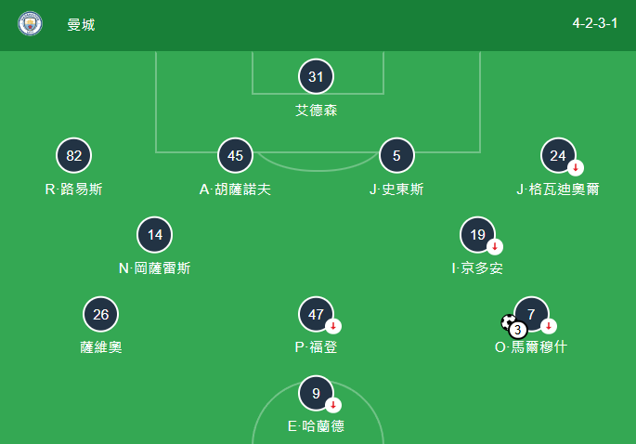The height and width of the screenshot is (444, 636).
Task: Select goalkeeper number 31 circle
Action: [316, 76]
